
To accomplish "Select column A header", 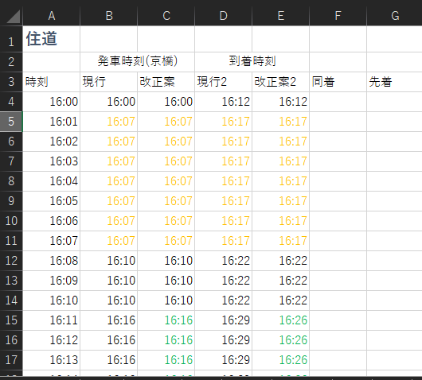I will 52,16.
